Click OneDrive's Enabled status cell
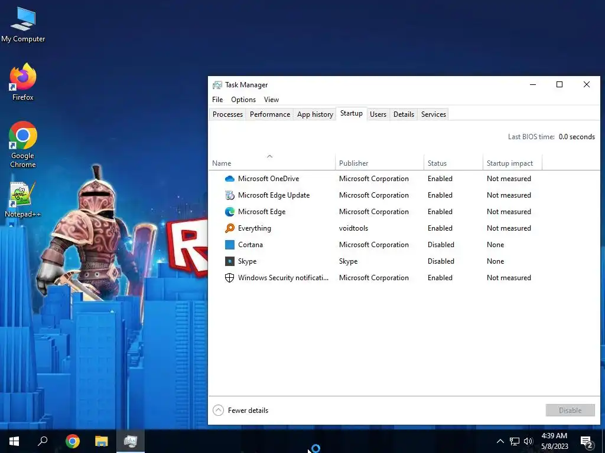The image size is (605, 453). [440, 179]
